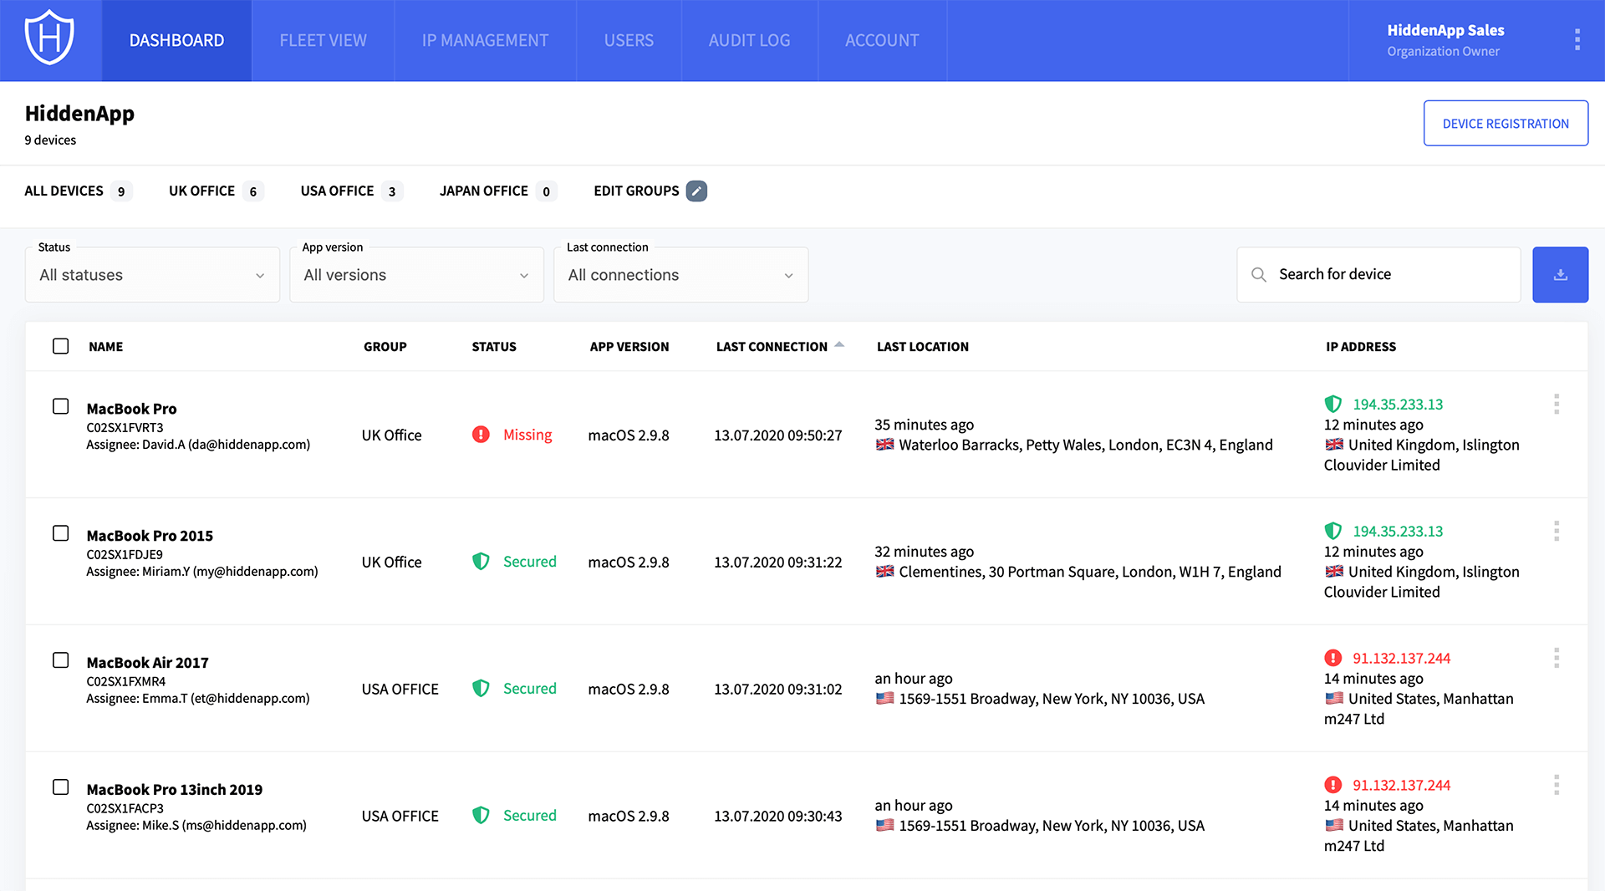Click green IP shield icon in MacBook Pro row
This screenshot has height=891, width=1605.
tap(1333, 404)
